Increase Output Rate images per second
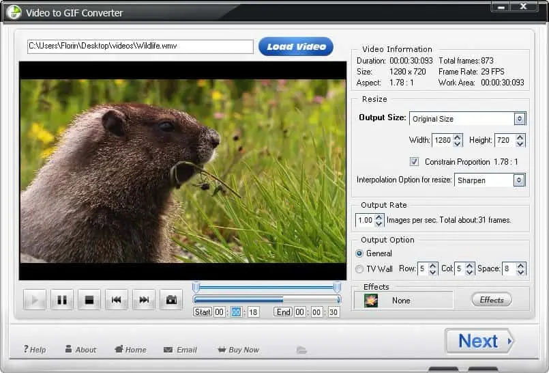The image size is (549, 373). click(x=379, y=217)
